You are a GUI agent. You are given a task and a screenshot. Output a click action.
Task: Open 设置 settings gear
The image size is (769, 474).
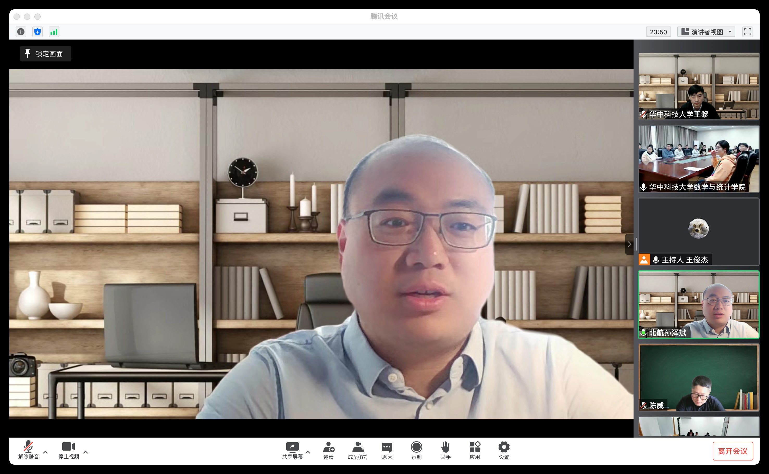[504, 451]
